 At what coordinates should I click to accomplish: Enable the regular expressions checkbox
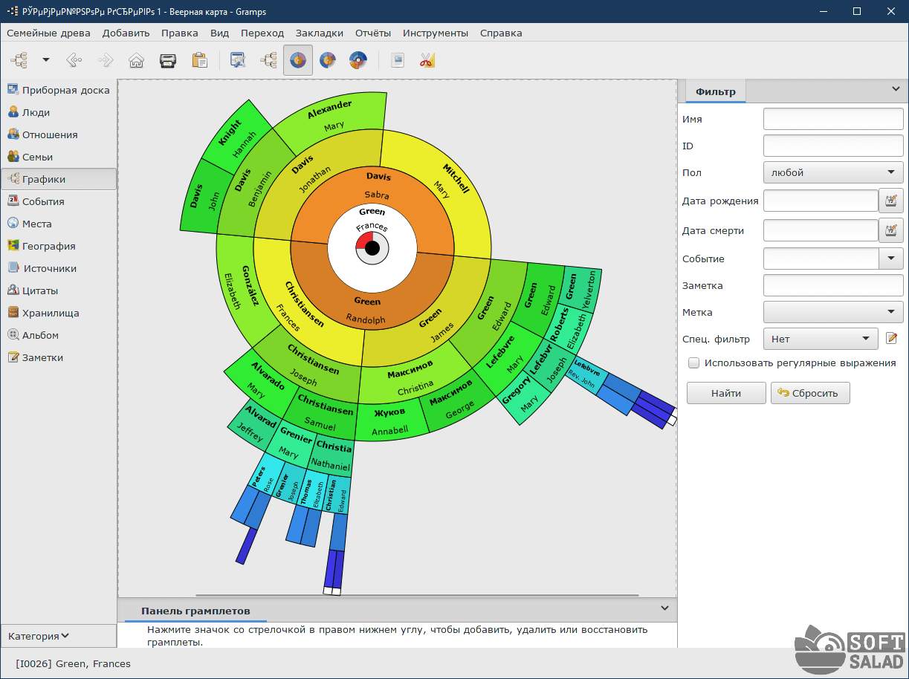point(693,363)
